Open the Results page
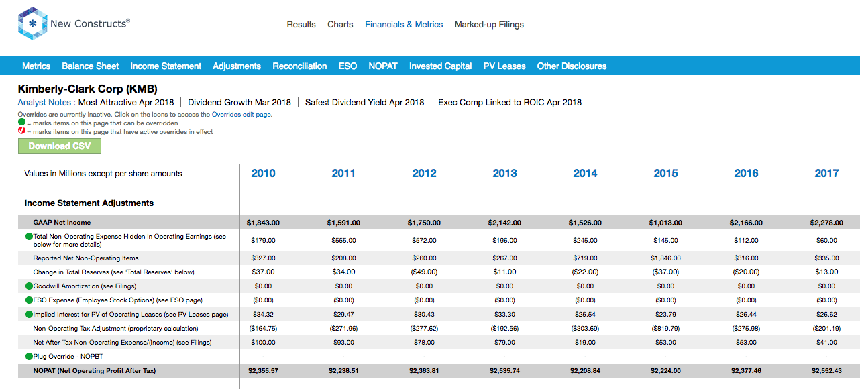 click(301, 24)
